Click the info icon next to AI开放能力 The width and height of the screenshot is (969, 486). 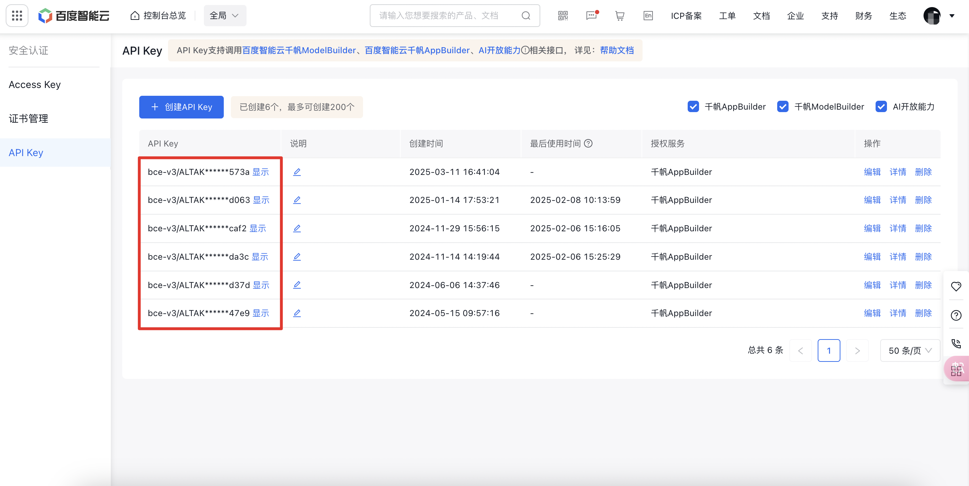(525, 50)
